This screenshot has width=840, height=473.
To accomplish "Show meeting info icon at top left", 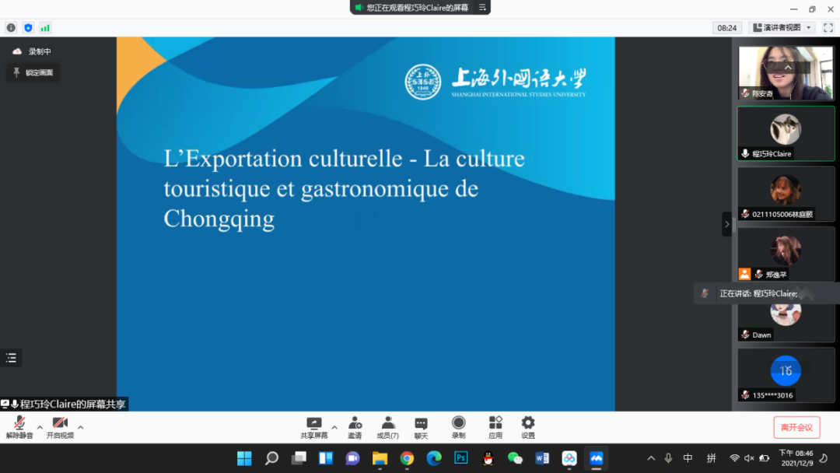I will [x=11, y=28].
